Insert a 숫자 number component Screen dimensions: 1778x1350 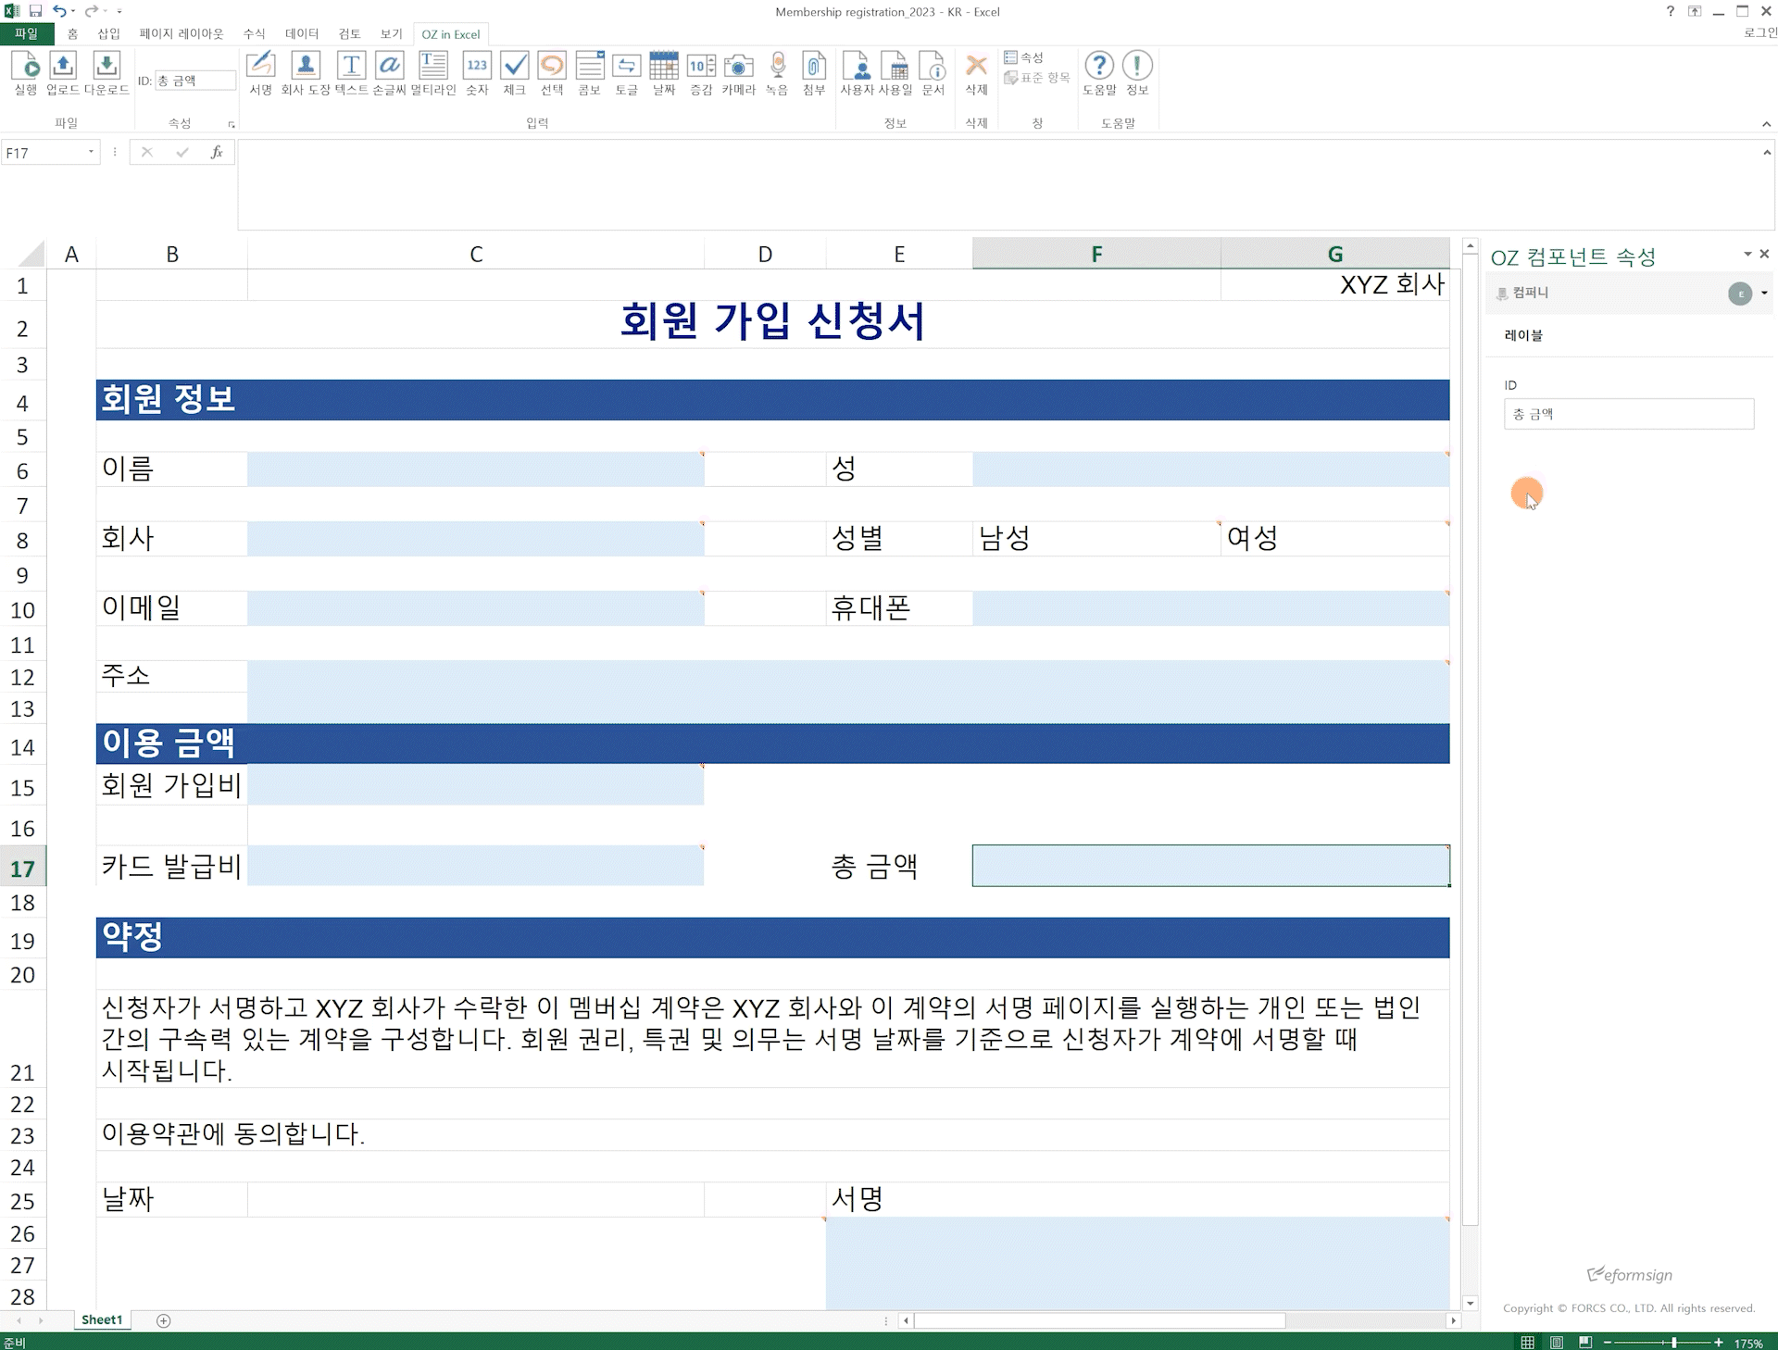tap(477, 73)
